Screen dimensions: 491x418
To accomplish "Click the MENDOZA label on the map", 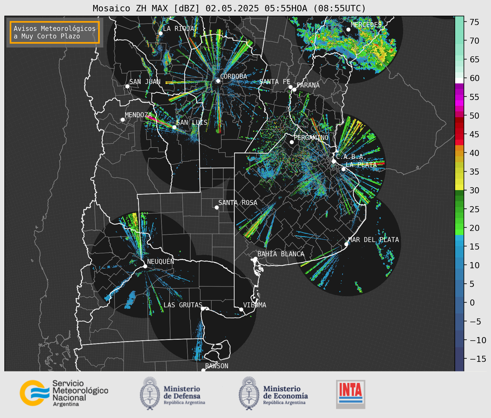I will pos(138,115).
